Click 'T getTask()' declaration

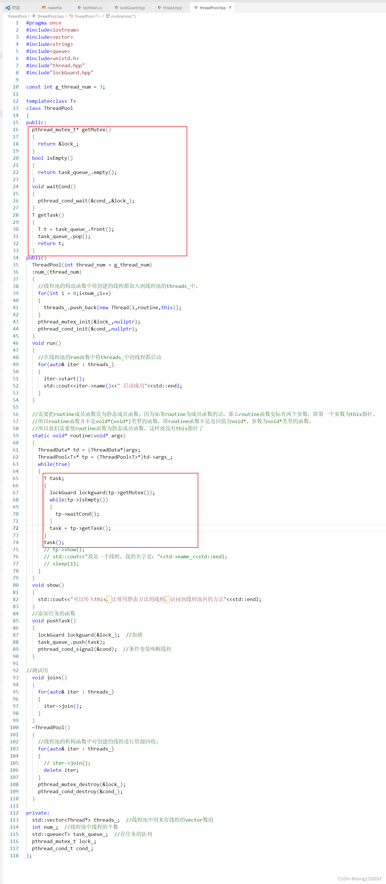coord(48,215)
